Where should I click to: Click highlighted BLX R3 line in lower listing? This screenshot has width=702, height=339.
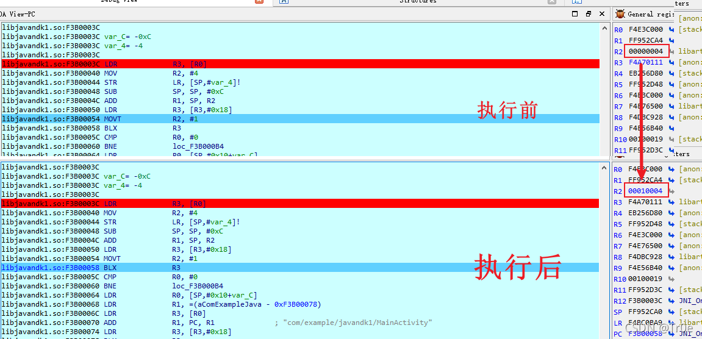click(x=300, y=267)
